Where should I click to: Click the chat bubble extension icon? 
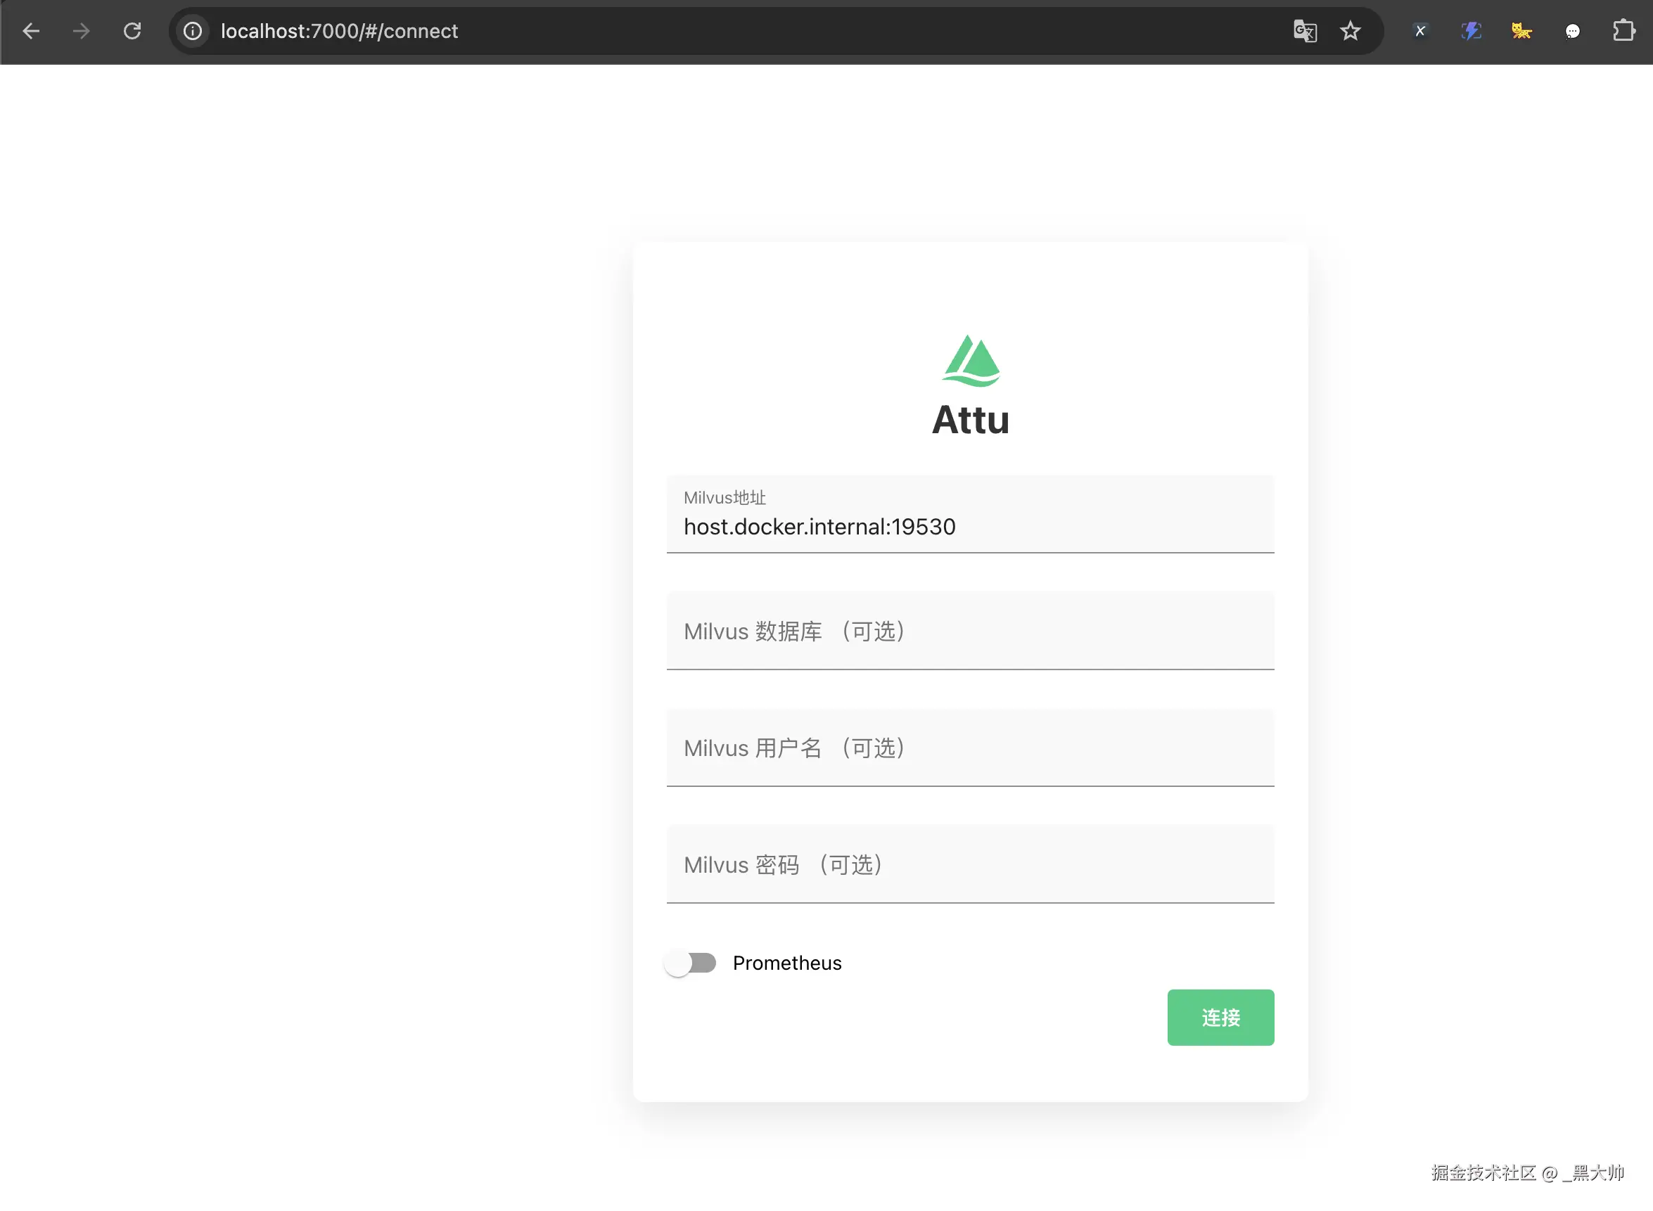tap(1572, 31)
